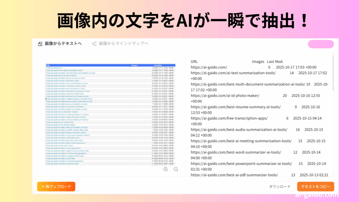Switch to the 画像からテキストへ tab
Viewport: 359px width, 202px height.
(63, 44)
